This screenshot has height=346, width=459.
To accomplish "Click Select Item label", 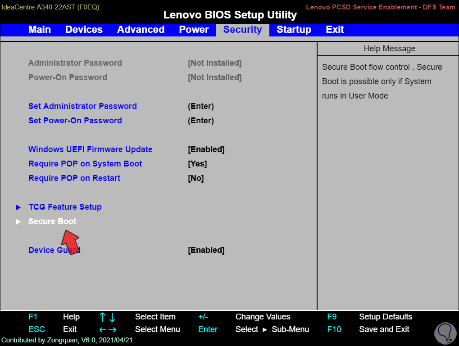I will (155, 317).
